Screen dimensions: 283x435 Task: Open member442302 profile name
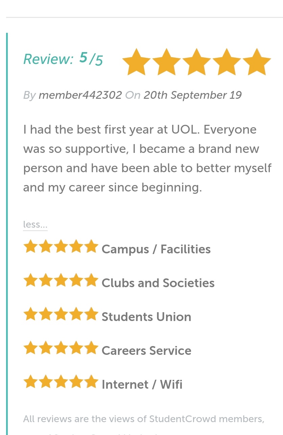click(80, 95)
